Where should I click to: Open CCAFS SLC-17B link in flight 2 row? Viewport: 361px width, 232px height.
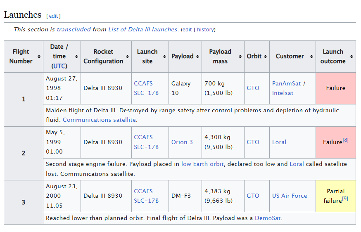click(x=146, y=142)
